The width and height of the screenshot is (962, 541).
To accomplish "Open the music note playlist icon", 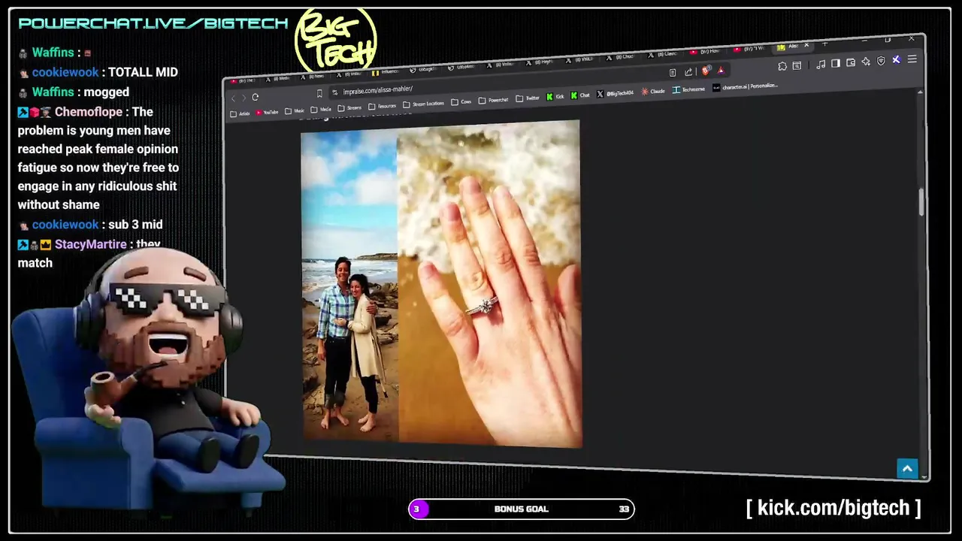I will (x=821, y=65).
